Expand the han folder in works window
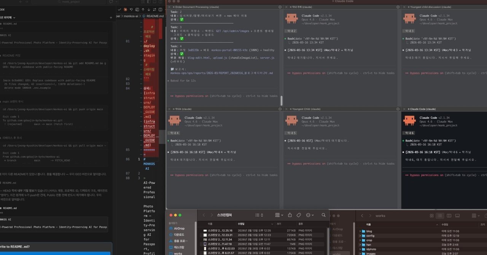487x255 pixels. pos(360,245)
